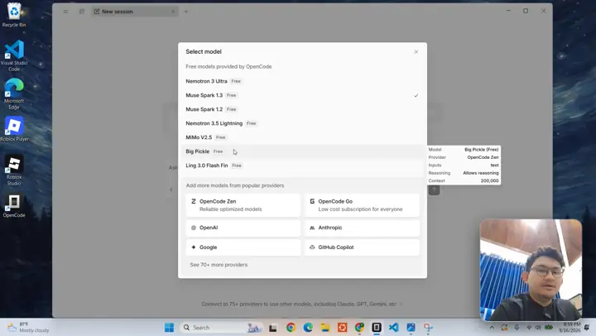The height and width of the screenshot is (336, 596).
Task: Add the GitHub Copilot provider
Action: click(362, 247)
